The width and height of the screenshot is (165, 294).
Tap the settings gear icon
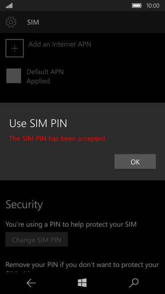[11, 22]
